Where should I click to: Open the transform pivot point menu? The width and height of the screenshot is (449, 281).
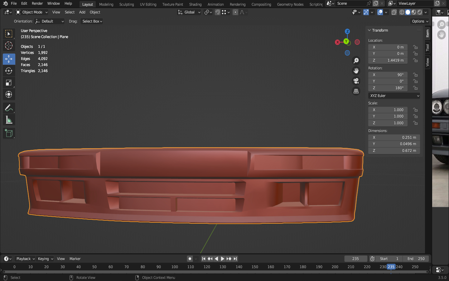[208, 12]
